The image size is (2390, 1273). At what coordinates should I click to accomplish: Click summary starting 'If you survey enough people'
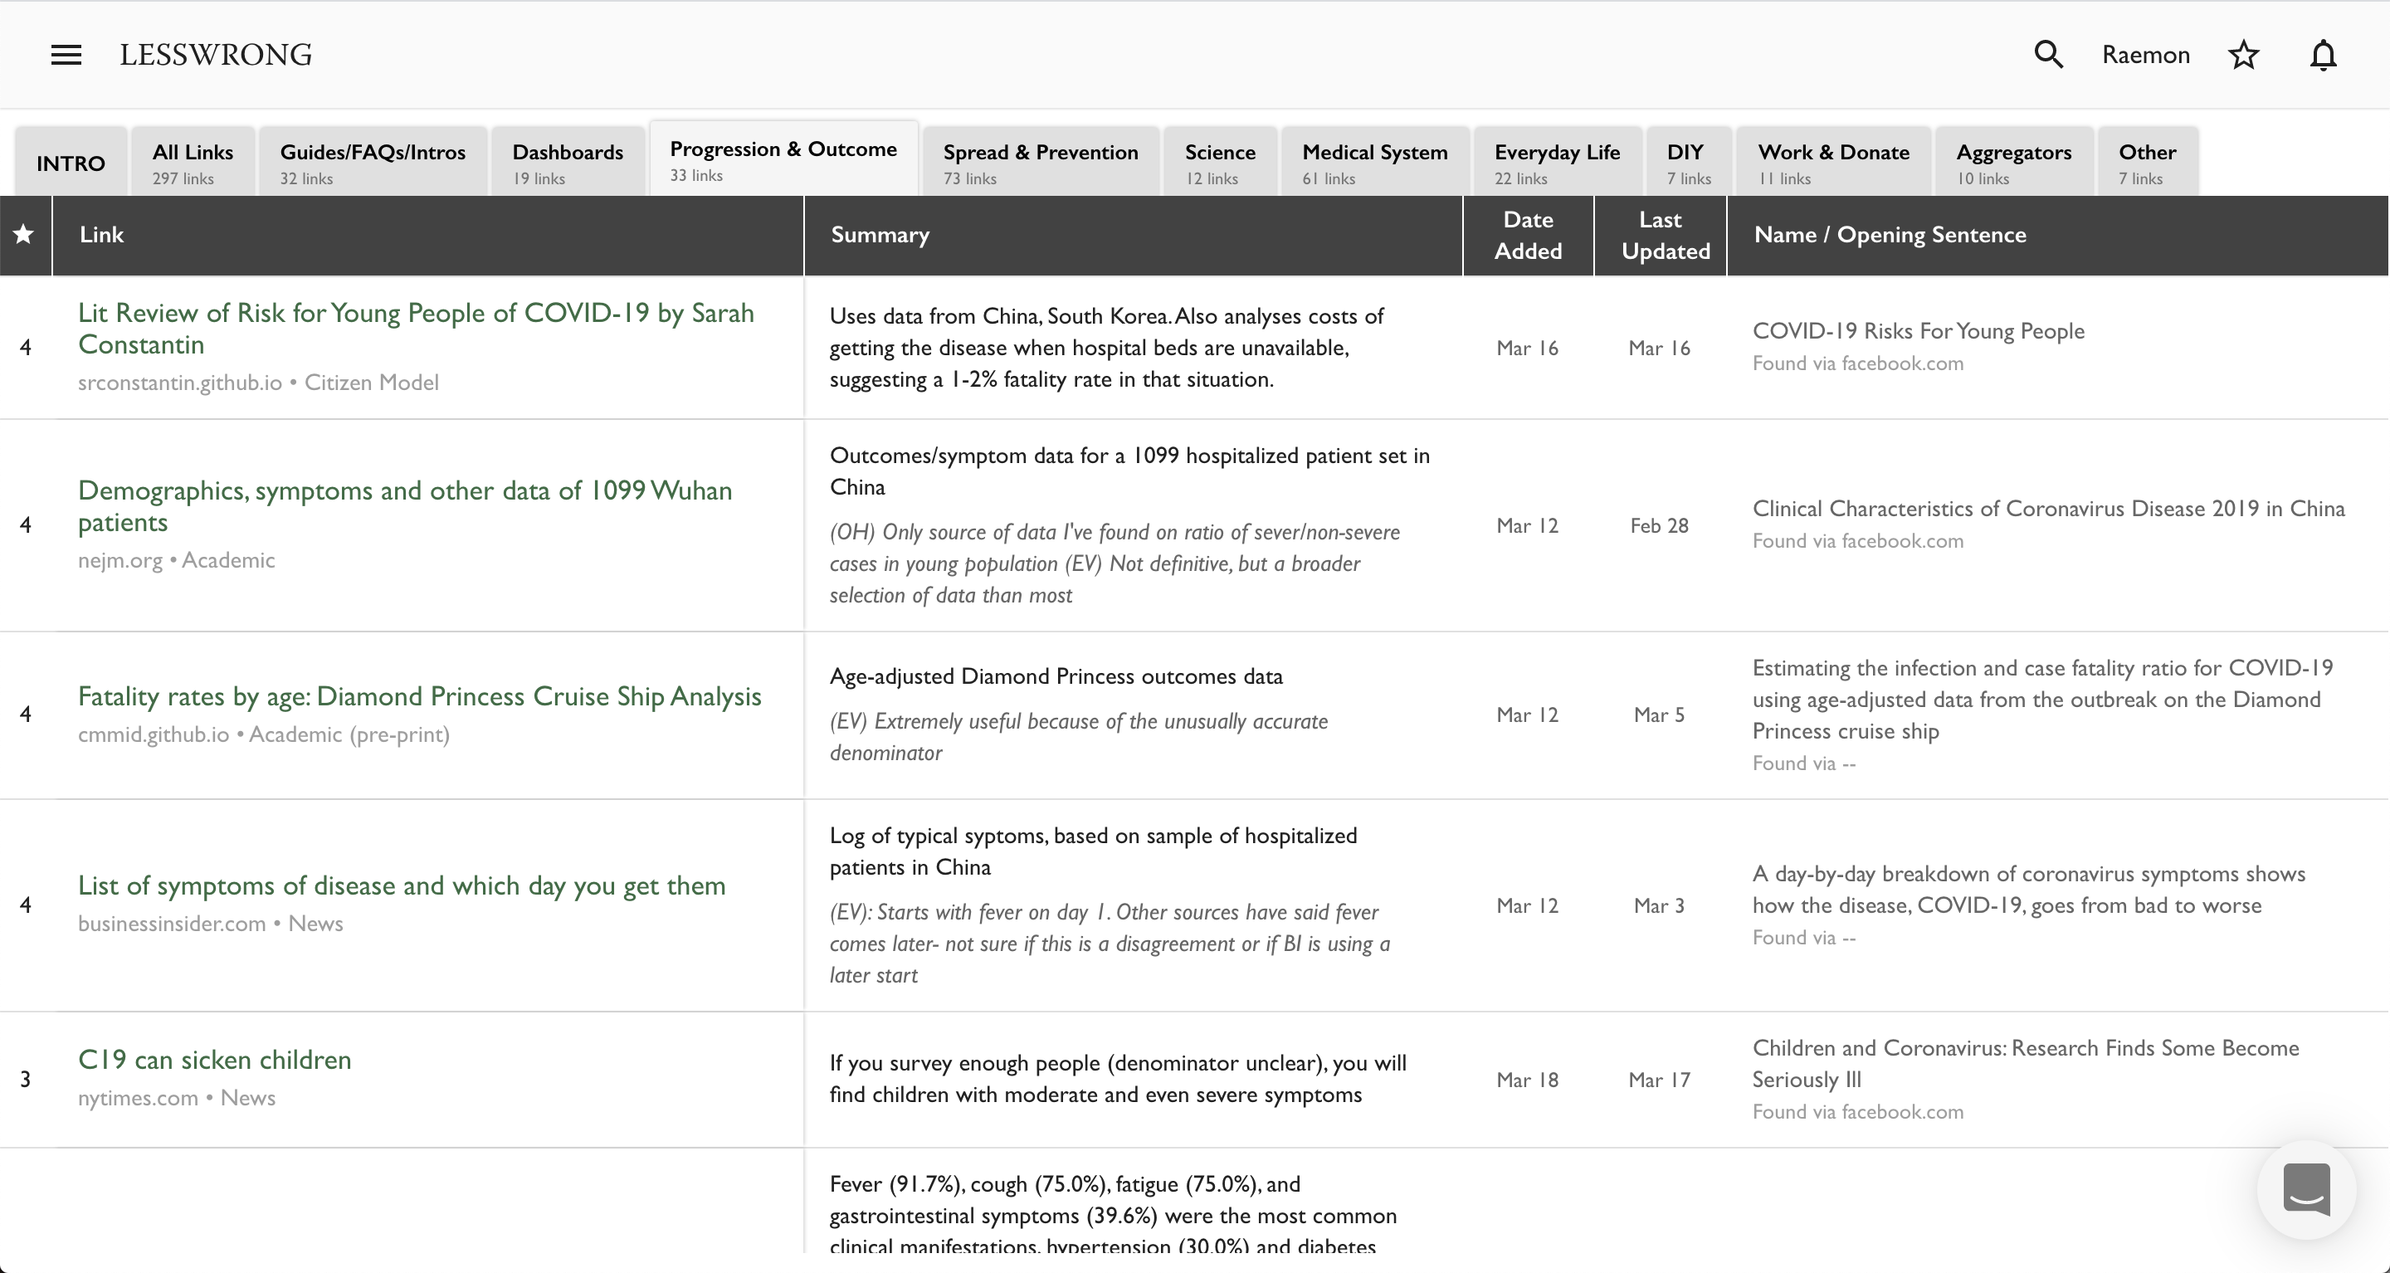click(1118, 1079)
